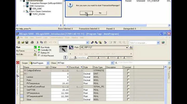Switch to the Add-On instruction tab
187x104 pixels.
point(93,58)
